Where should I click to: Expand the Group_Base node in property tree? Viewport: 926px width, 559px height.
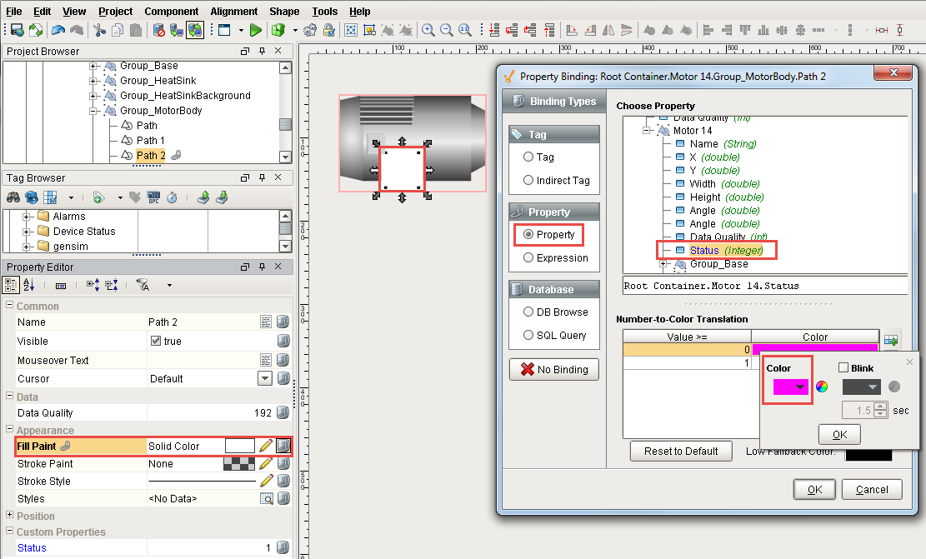coord(664,264)
